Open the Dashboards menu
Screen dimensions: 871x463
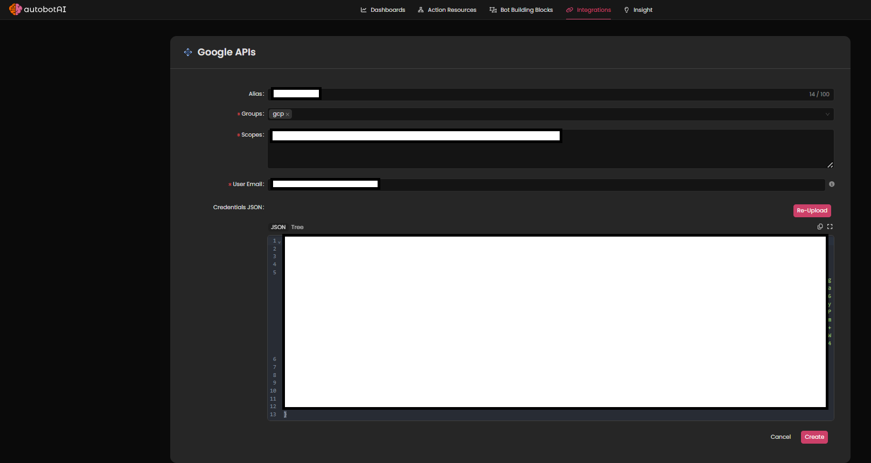[x=383, y=10]
